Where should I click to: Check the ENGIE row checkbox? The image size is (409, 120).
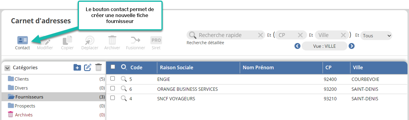tap(113, 79)
